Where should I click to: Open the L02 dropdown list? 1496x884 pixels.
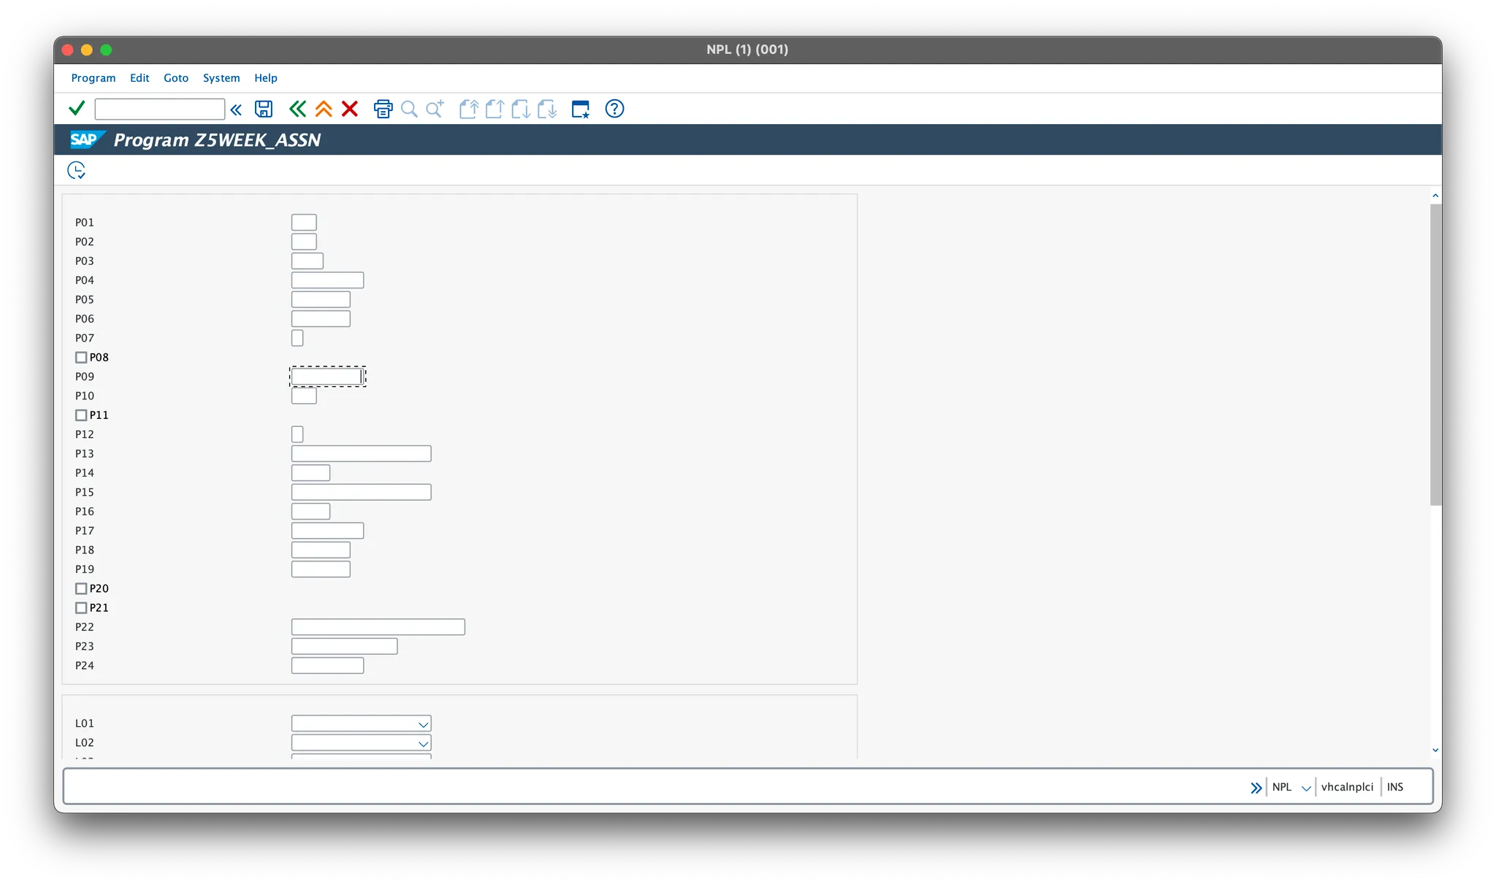pos(423,743)
